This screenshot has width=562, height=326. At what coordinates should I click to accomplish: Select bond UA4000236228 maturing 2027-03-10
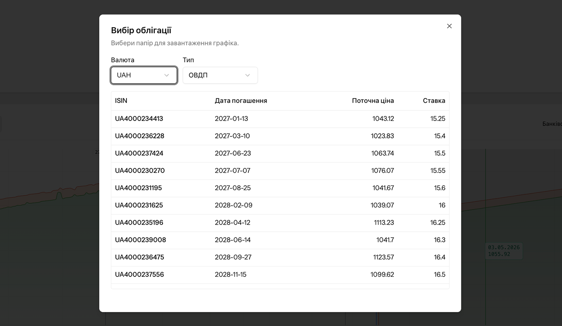point(280,136)
